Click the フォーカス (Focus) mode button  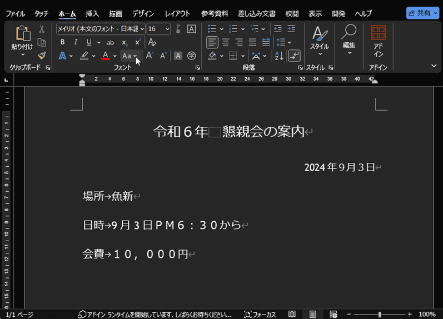[260, 315]
